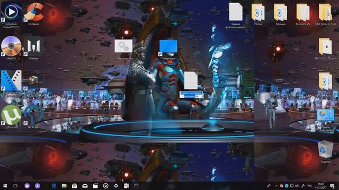Select the Музыка folder
The image size is (339, 190).
[280, 13]
